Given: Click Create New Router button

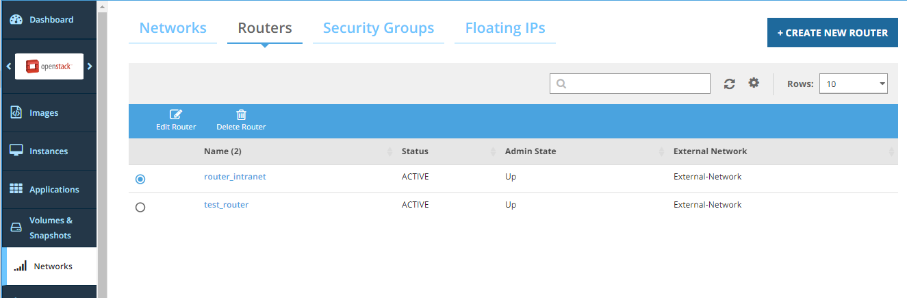Looking at the screenshot, I should click(x=832, y=33).
